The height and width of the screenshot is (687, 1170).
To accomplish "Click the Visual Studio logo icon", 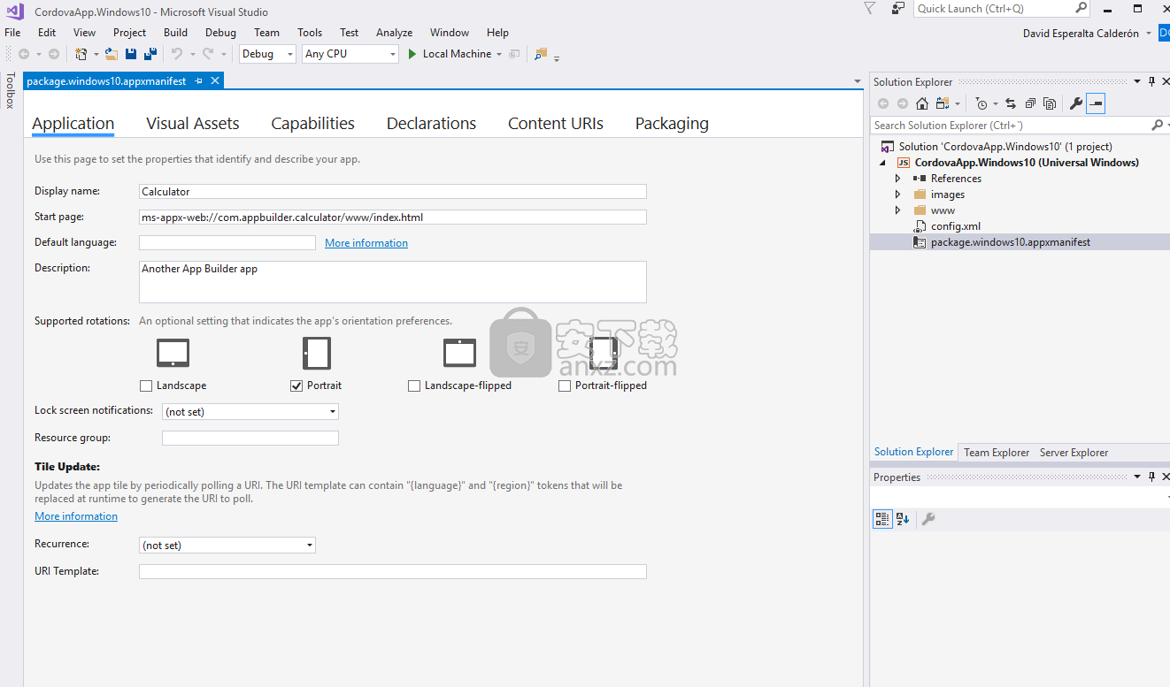I will point(13,11).
